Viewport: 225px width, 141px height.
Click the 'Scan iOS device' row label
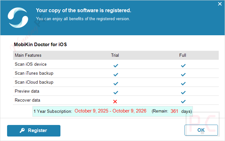pyautogui.click(x=31, y=64)
